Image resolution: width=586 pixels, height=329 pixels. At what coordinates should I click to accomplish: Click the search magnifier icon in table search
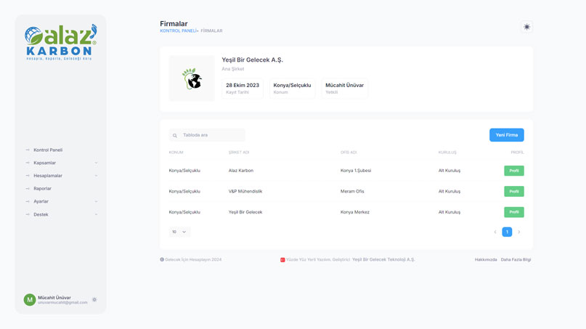[x=175, y=135]
